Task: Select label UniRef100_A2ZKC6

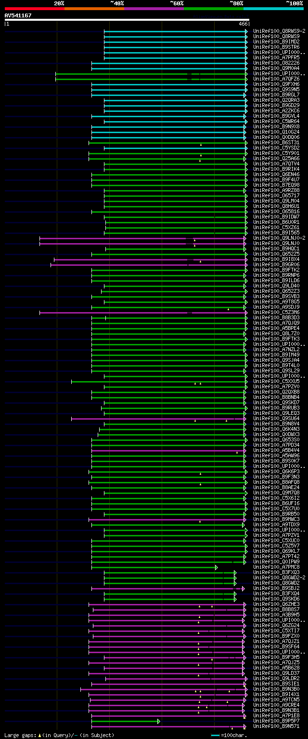Action: point(276,110)
